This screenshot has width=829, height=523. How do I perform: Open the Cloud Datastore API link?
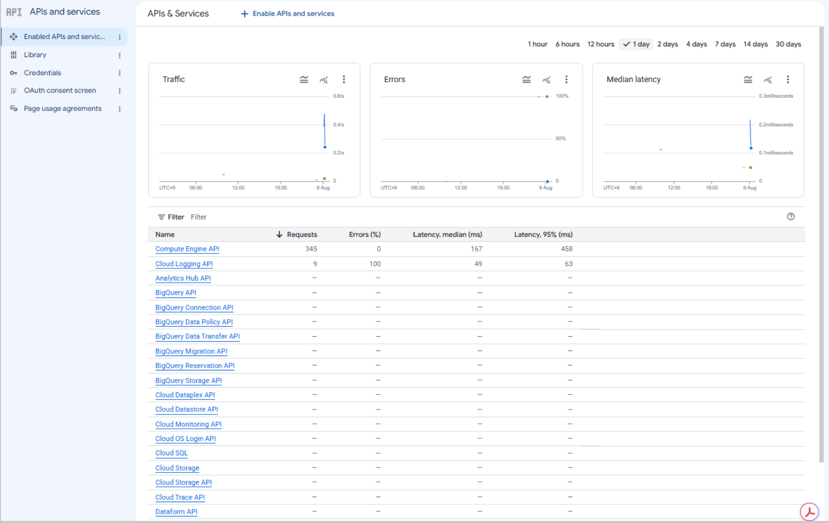point(187,409)
